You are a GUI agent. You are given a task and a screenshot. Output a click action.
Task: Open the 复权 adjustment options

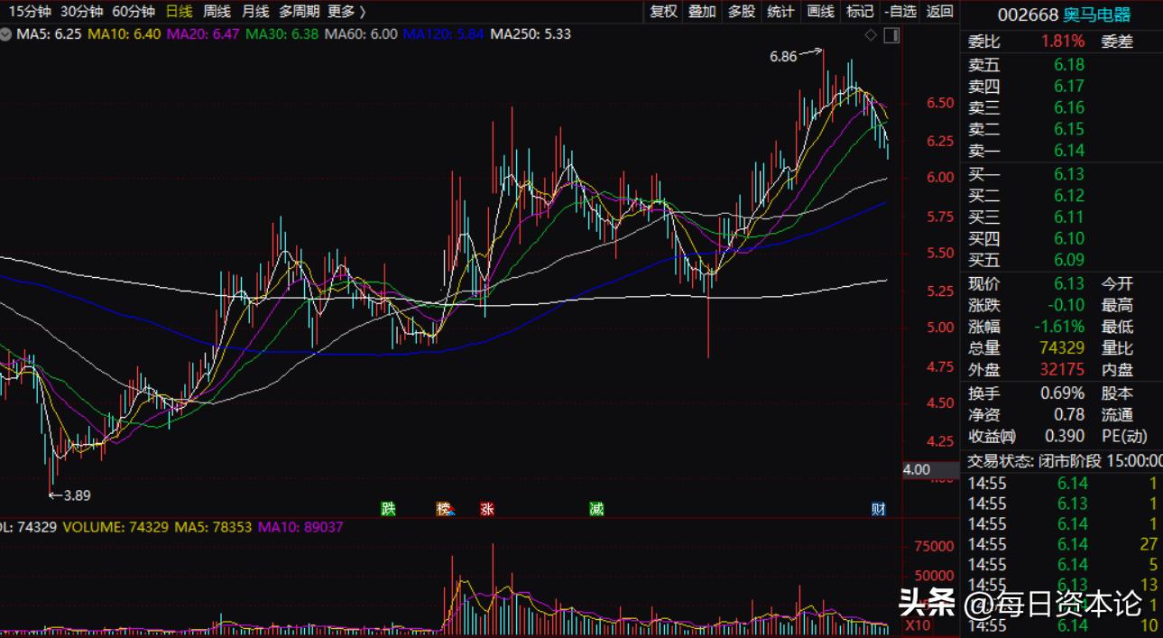pos(663,12)
